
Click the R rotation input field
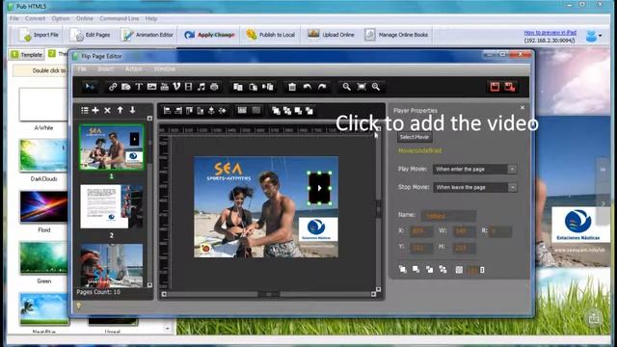(x=501, y=231)
